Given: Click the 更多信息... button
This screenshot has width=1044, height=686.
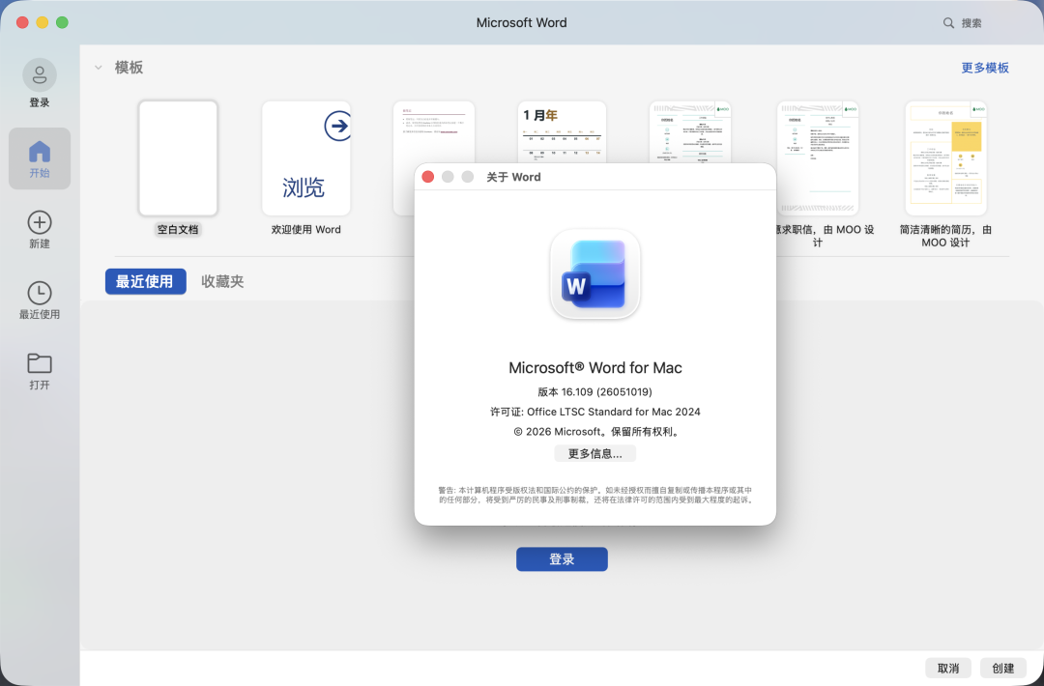Looking at the screenshot, I should [595, 454].
